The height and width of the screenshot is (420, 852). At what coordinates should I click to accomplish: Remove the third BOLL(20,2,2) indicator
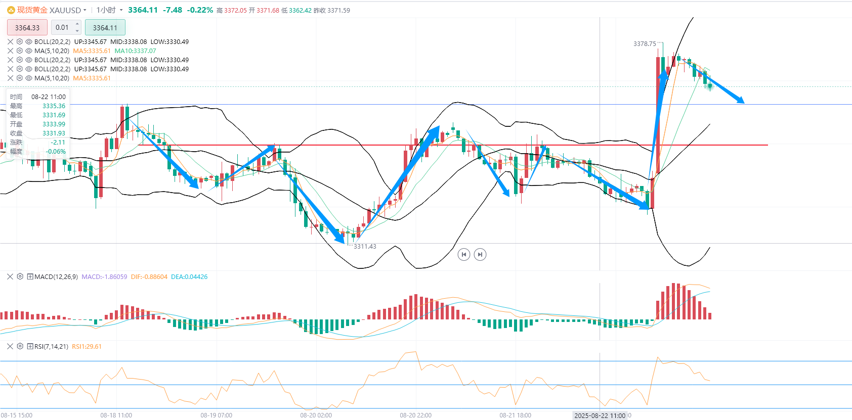(11, 69)
